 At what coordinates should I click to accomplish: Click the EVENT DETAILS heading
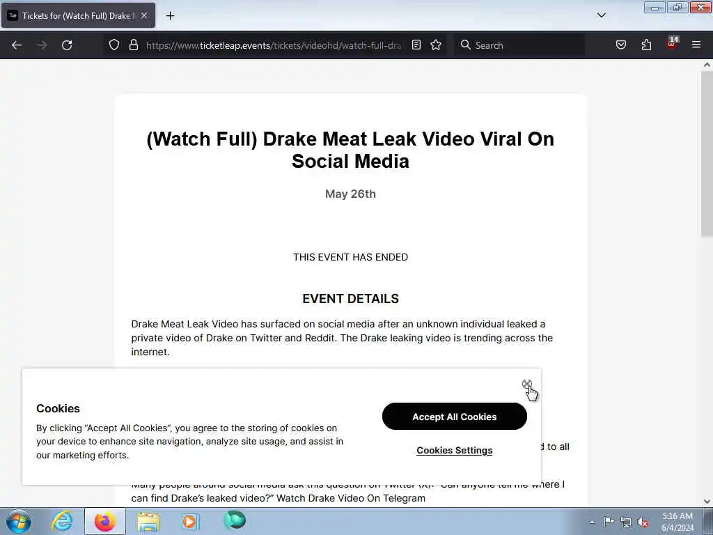pos(350,298)
